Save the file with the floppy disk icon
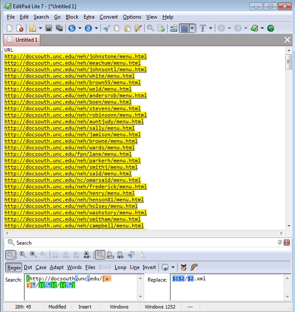Image resolution: width=295 pixels, height=312 pixels. 49,28
